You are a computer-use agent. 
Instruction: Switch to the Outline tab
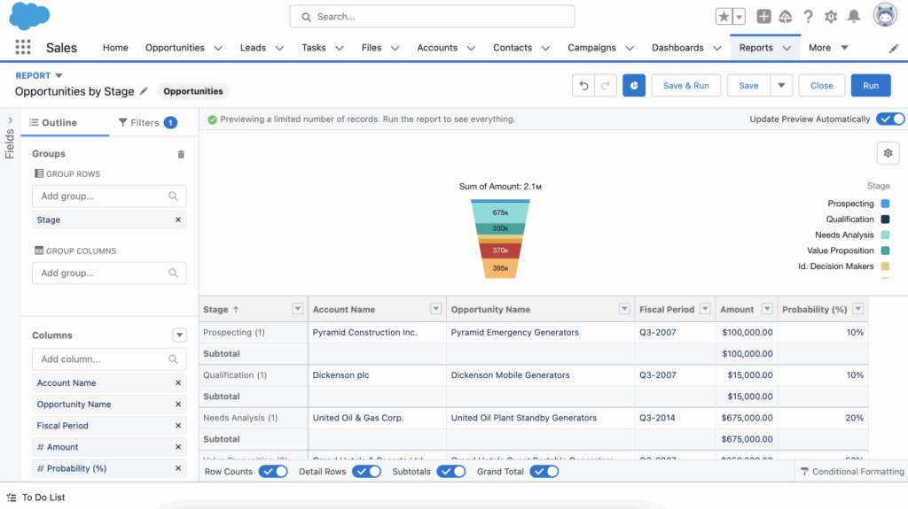53,123
